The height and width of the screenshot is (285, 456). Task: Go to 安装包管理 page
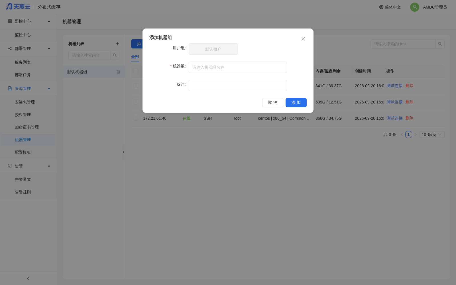click(28, 102)
